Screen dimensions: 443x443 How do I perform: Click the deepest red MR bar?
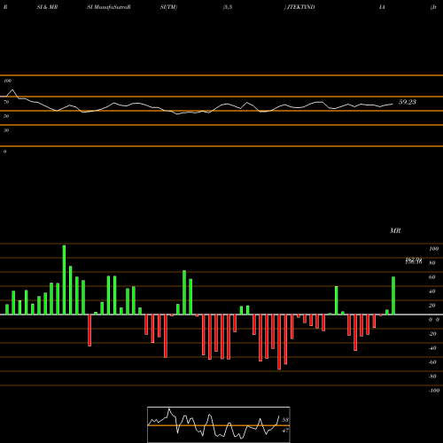(x=279, y=342)
